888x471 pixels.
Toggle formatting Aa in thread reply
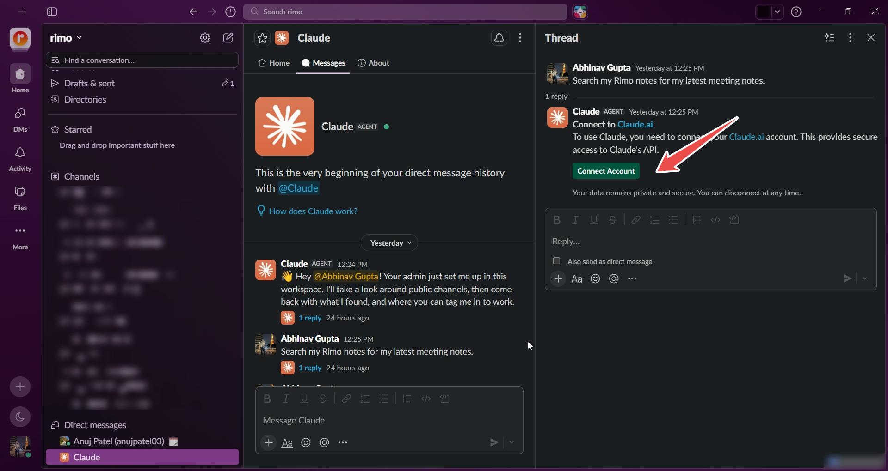pyautogui.click(x=577, y=279)
